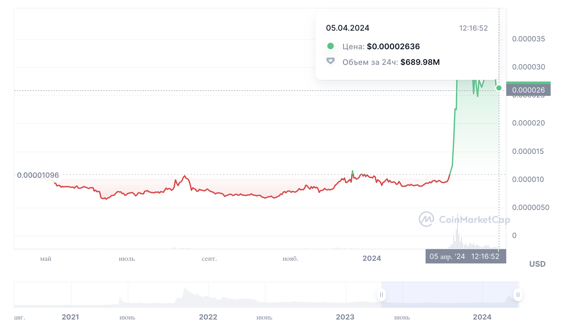Click the 0.000010 y-axis label

(x=528, y=179)
